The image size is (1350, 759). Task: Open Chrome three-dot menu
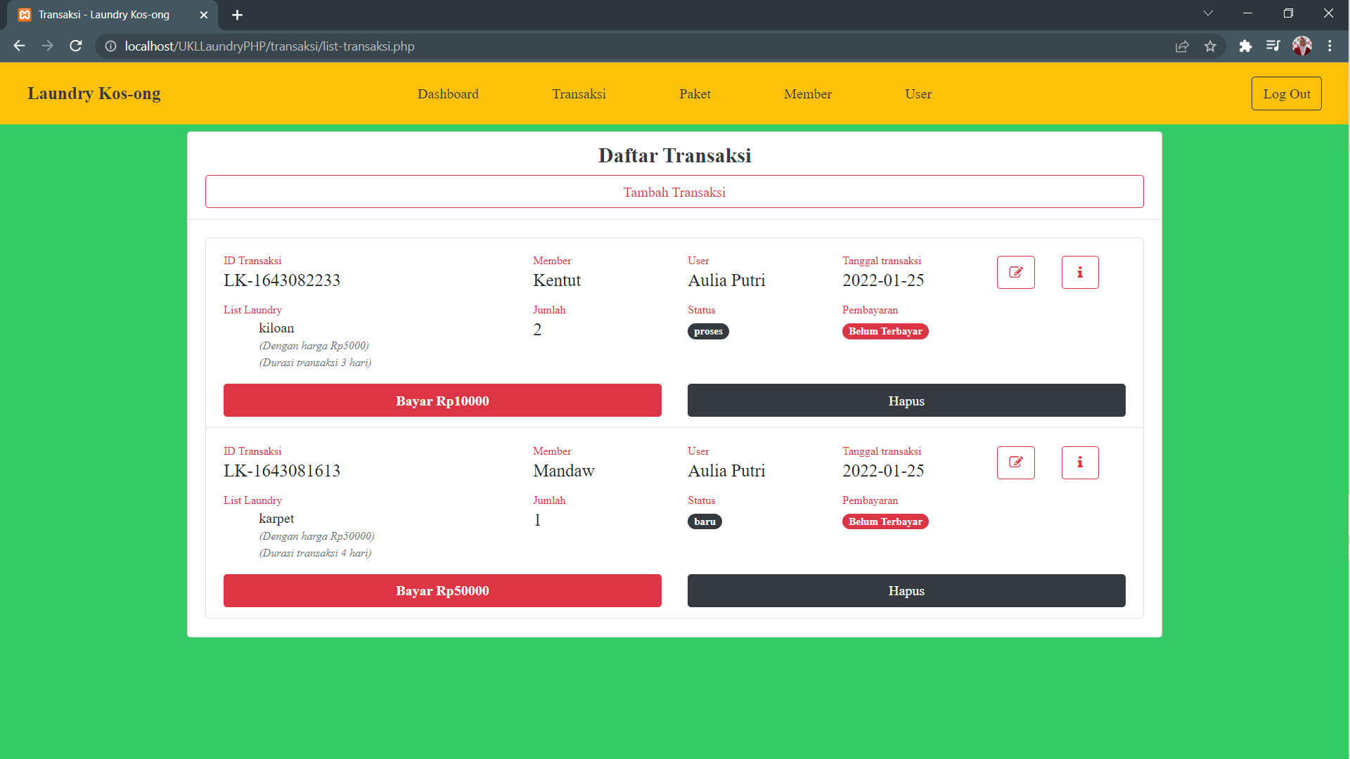pos(1330,46)
